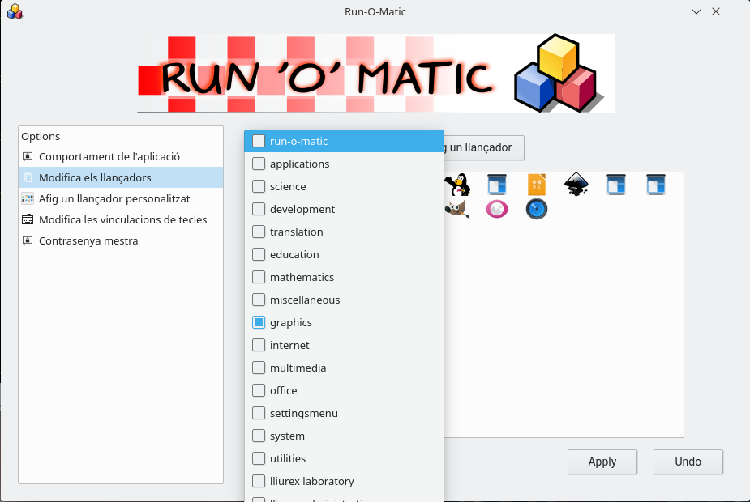Click the Undo button
This screenshot has width=750, height=502.
[688, 462]
